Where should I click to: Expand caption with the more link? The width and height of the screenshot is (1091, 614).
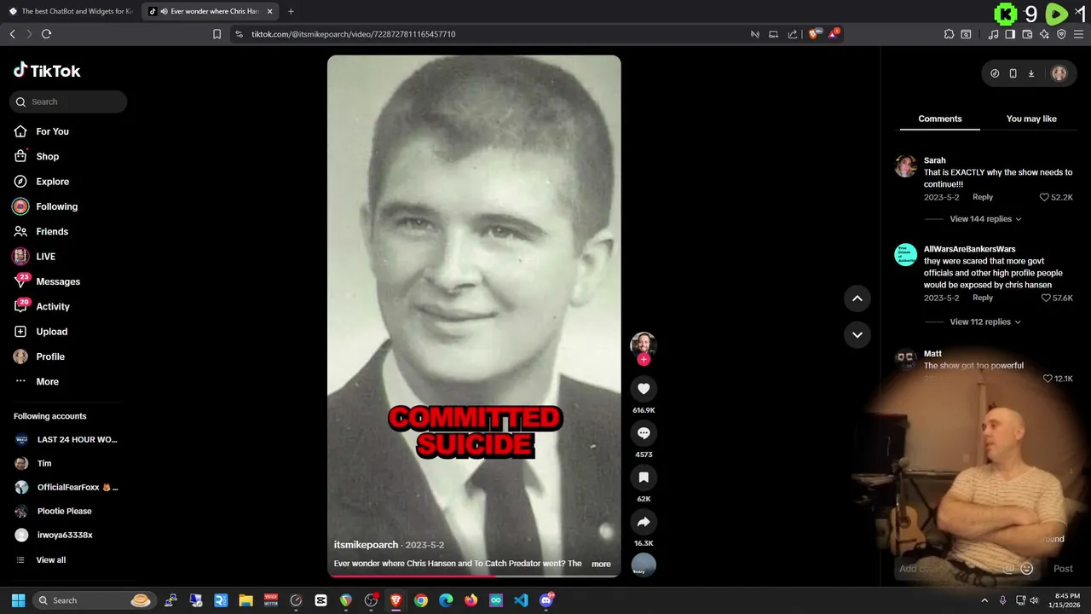[601, 564]
